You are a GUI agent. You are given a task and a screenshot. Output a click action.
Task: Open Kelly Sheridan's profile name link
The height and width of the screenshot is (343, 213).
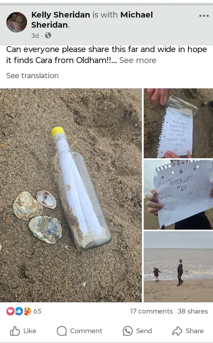(61, 15)
